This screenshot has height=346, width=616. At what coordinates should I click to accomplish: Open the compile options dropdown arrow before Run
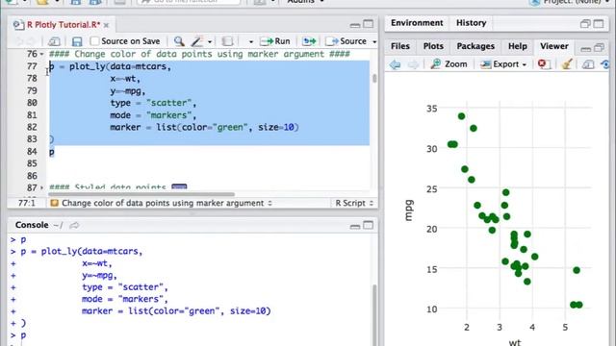pyautogui.click(x=251, y=41)
